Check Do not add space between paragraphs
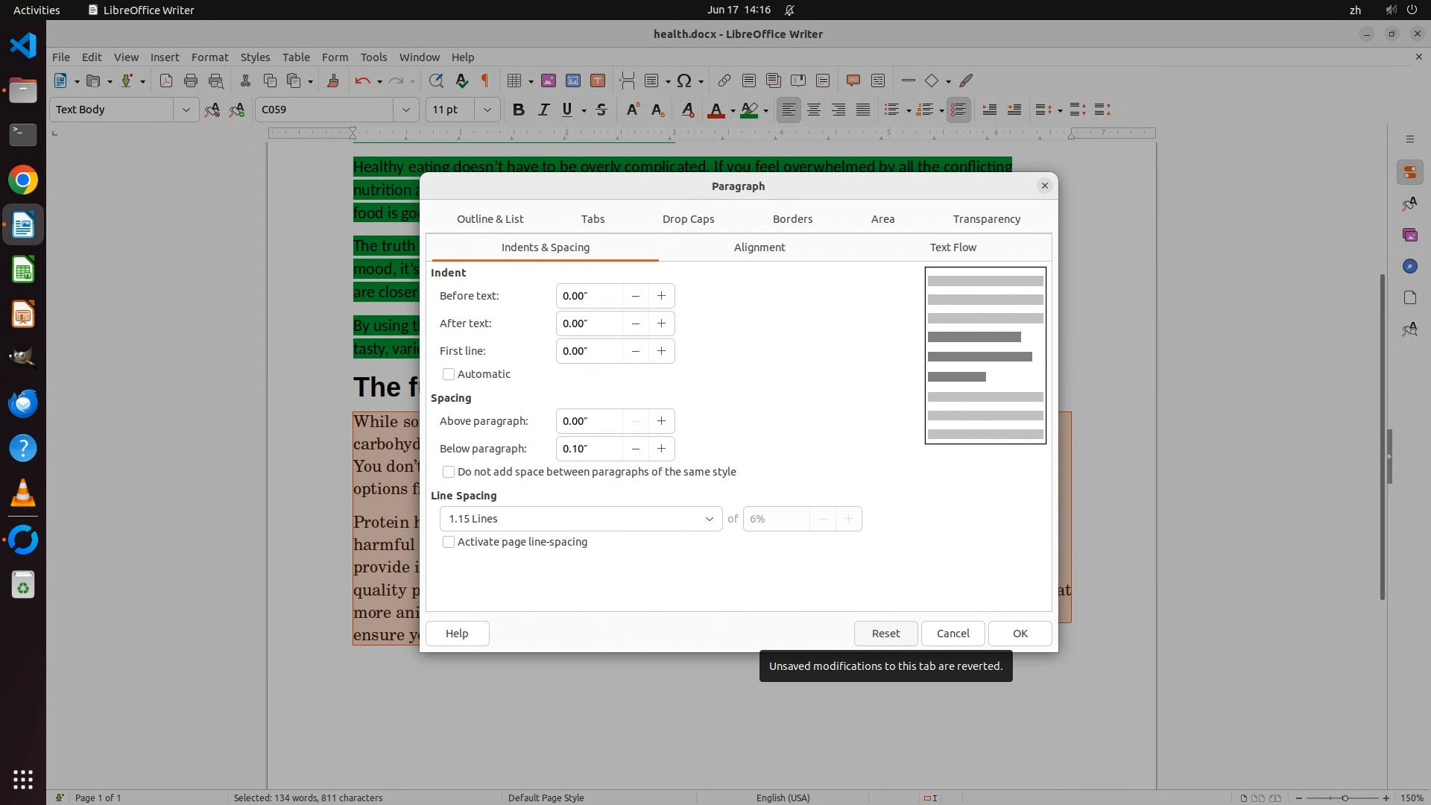 coord(449,472)
